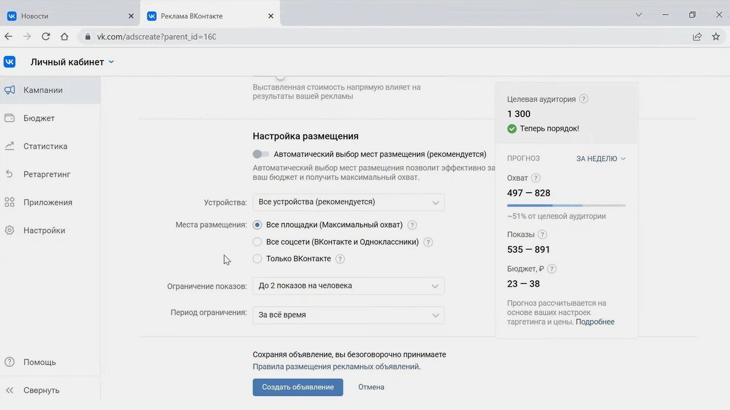
Task: Go forward in browser history
Action: (x=27, y=36)
